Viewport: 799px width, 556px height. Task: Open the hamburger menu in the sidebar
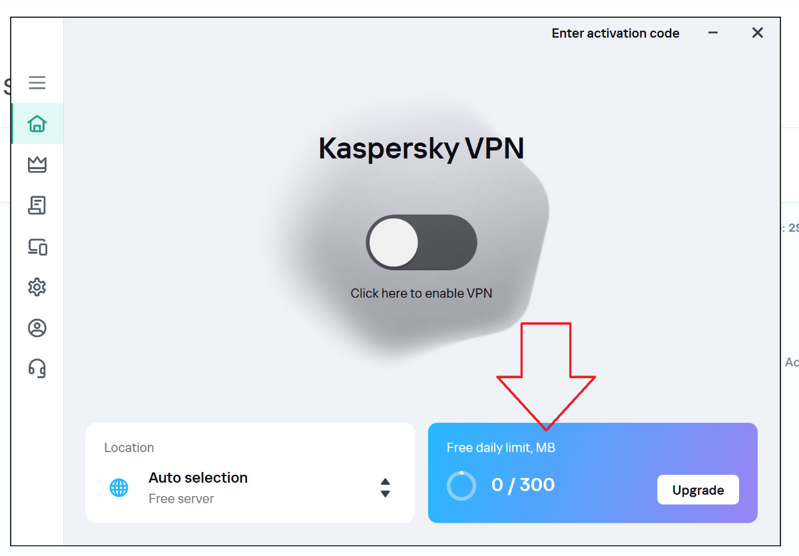[37, 83]
